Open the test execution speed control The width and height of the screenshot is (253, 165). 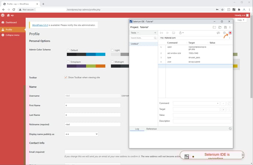click(181, 33)
